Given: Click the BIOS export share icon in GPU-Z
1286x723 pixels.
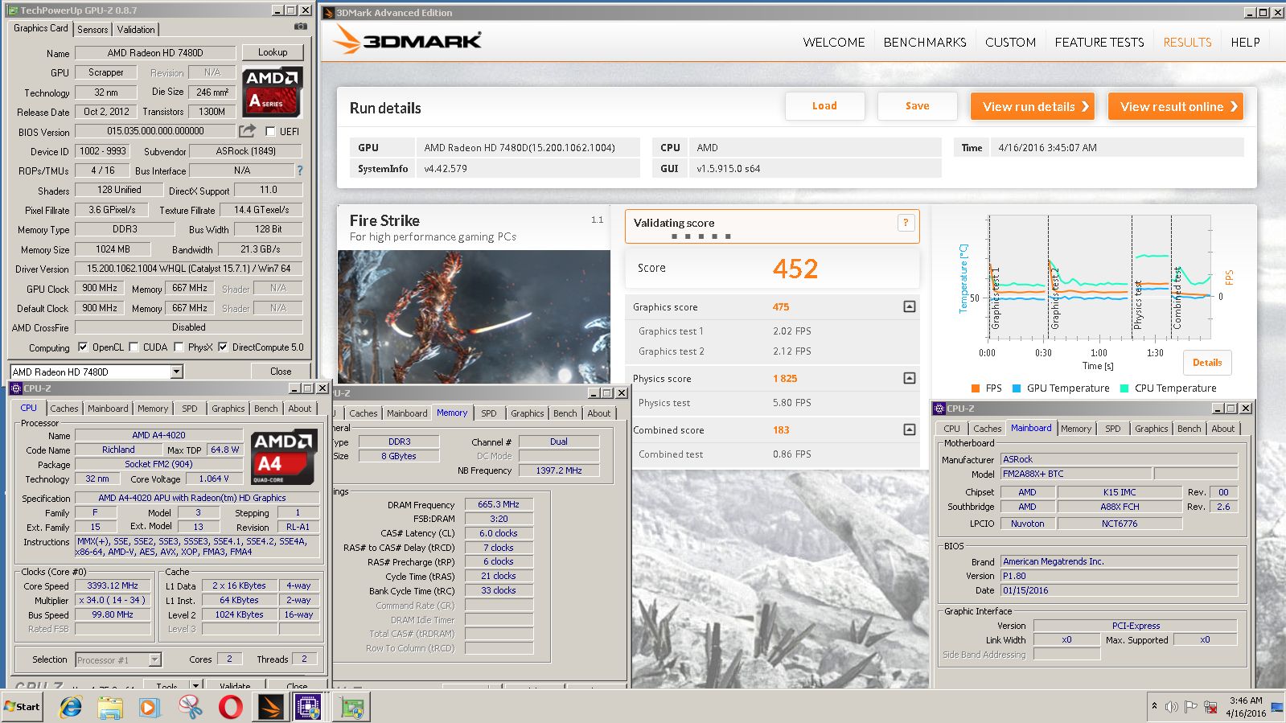Looking at the screenshot, I should 248,130.
